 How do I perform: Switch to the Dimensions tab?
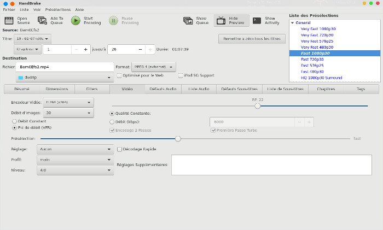57,89
